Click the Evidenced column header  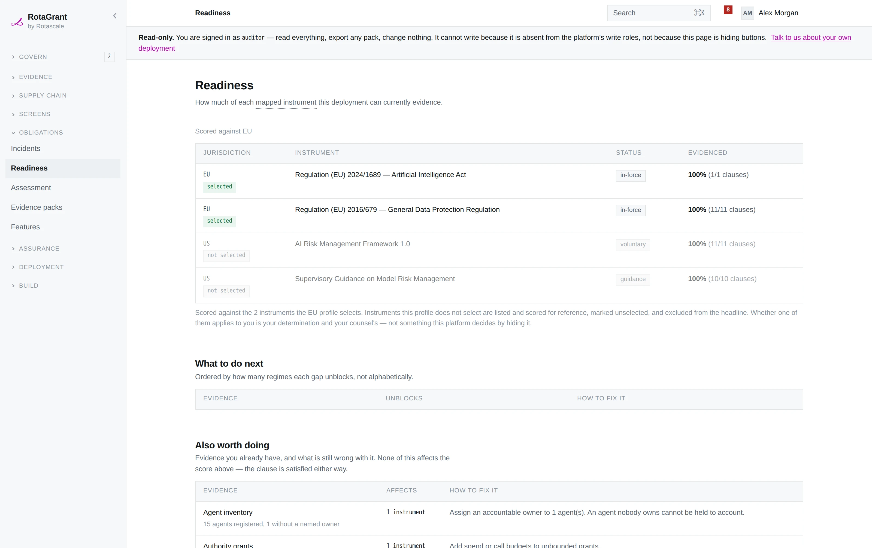tap(708, 153)
